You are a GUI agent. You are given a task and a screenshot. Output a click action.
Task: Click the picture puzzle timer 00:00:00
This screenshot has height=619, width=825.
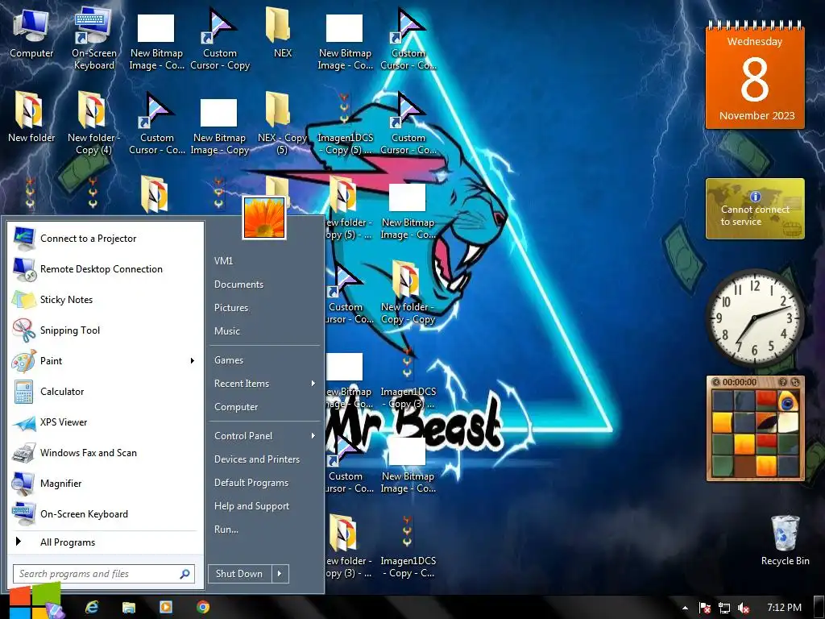pyautogui.click(x=740, y=382)
